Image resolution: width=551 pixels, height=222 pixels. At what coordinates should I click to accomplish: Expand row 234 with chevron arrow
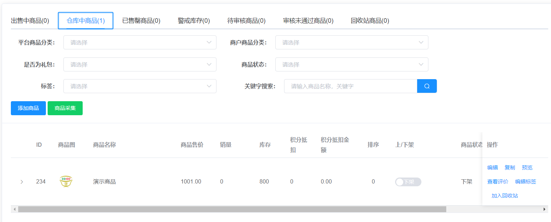click(x=22, y=182)
